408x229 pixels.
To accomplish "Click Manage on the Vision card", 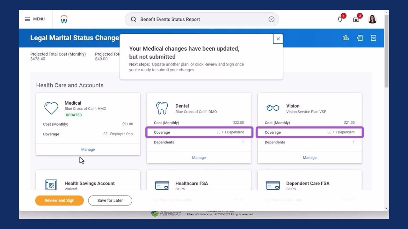I will point(310,157).
